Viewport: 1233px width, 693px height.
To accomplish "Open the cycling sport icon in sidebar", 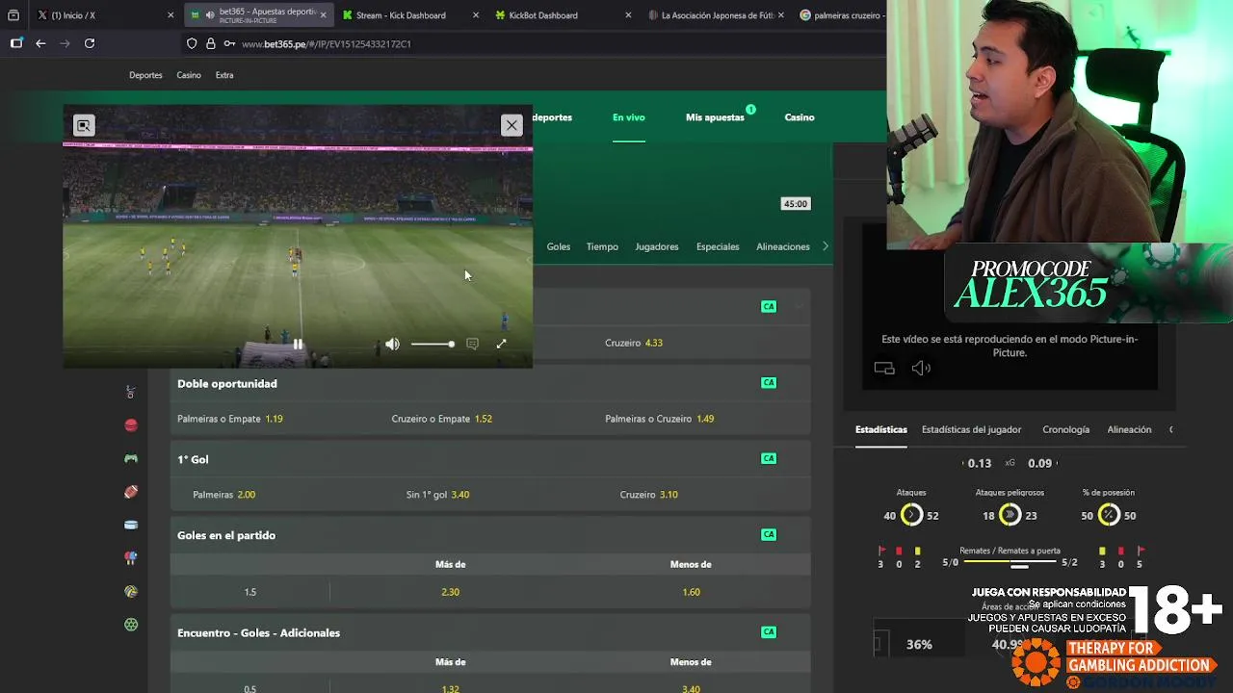I will pos(131,392).
